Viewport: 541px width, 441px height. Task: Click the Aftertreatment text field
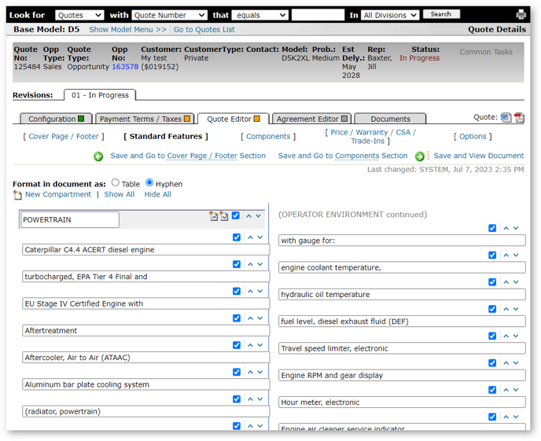145,331
